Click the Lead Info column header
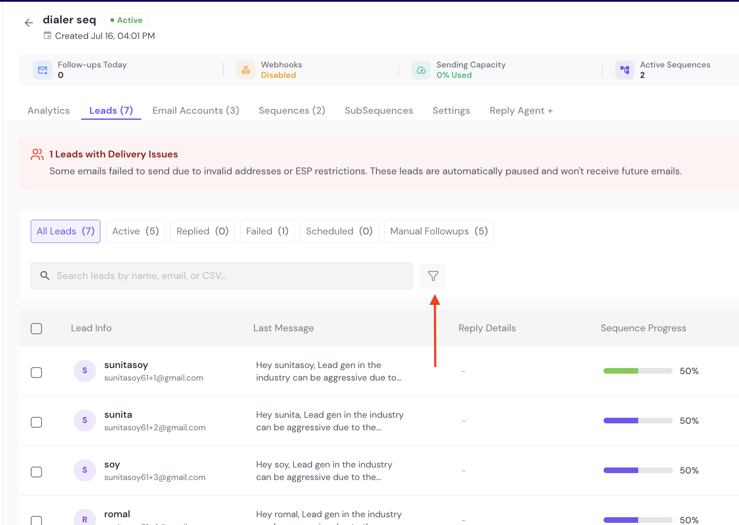 point(91,328)
